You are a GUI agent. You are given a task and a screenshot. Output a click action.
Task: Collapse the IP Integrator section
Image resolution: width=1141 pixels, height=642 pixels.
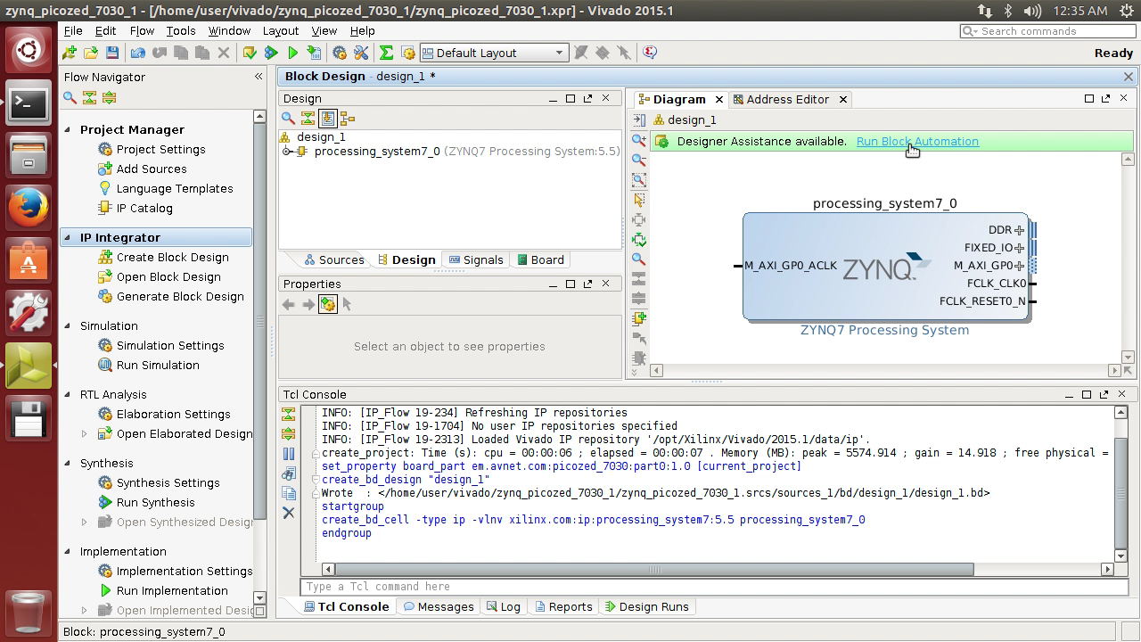coord(68,237)
